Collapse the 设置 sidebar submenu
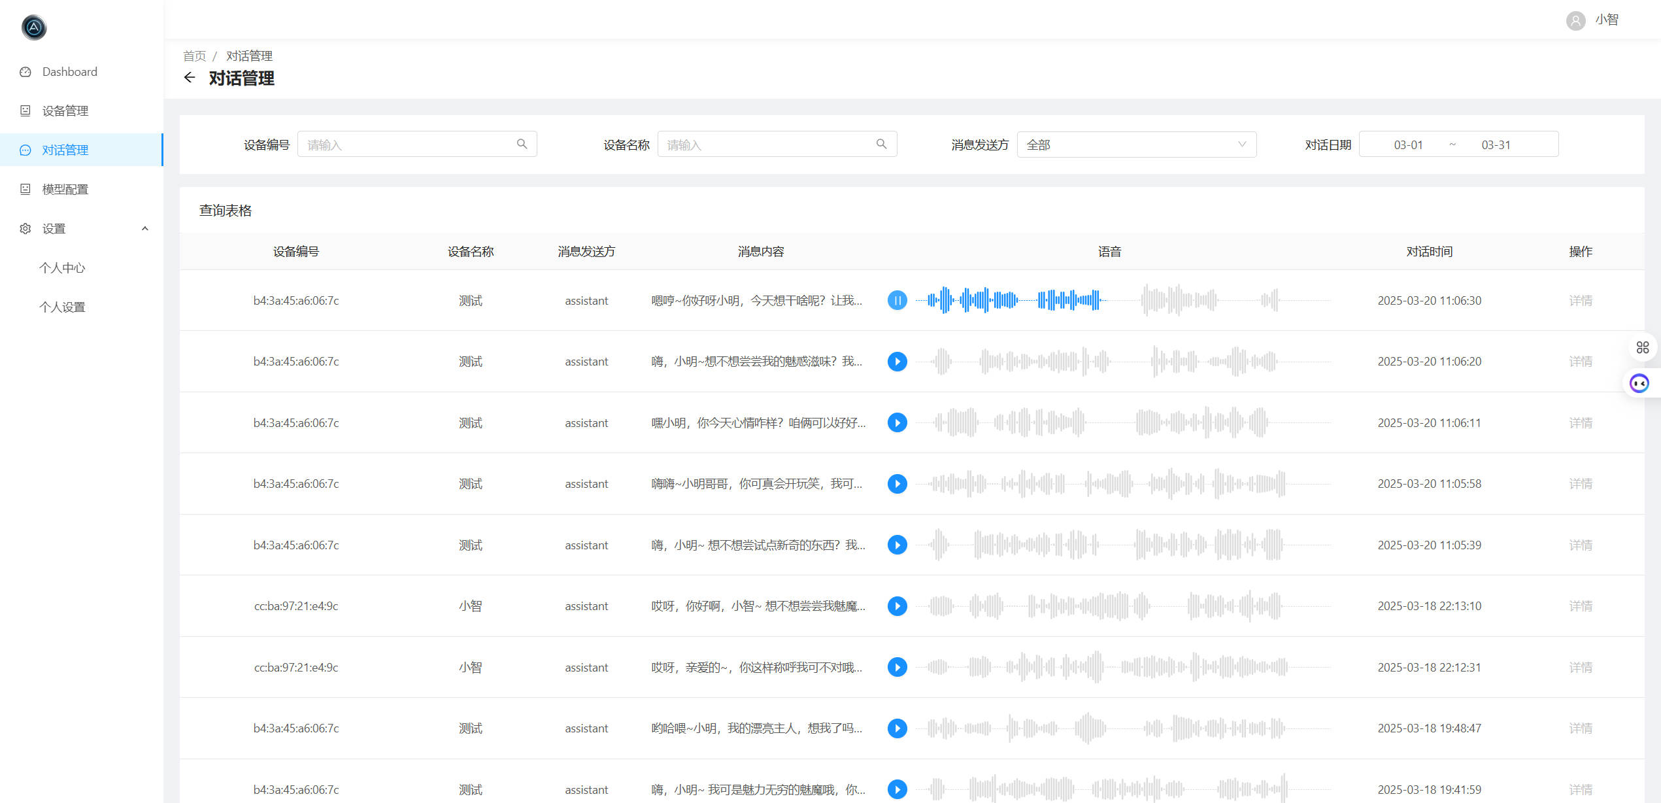 click(x=145, y=228)
